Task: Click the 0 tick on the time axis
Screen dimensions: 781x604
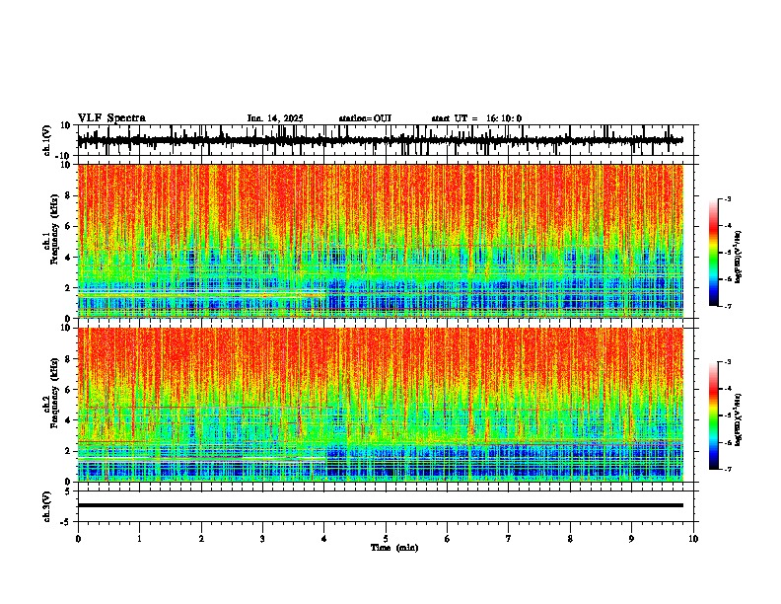Action: (78, 539)
